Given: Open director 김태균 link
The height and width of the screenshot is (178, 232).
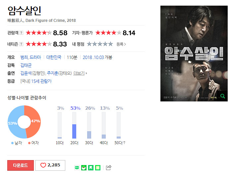Looking at the screenshot, I should [26, 65].
